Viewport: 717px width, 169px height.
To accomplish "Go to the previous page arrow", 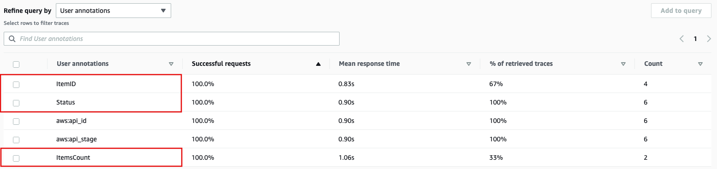I will (681, 39).
